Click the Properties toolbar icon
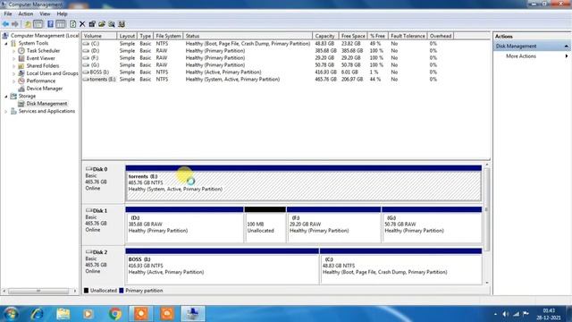572x322 pixels. tap(92, 24)
